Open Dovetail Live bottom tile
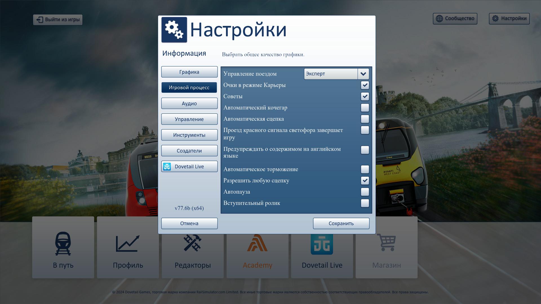Screen dimensions: 541x304 [x=322, y=256]
